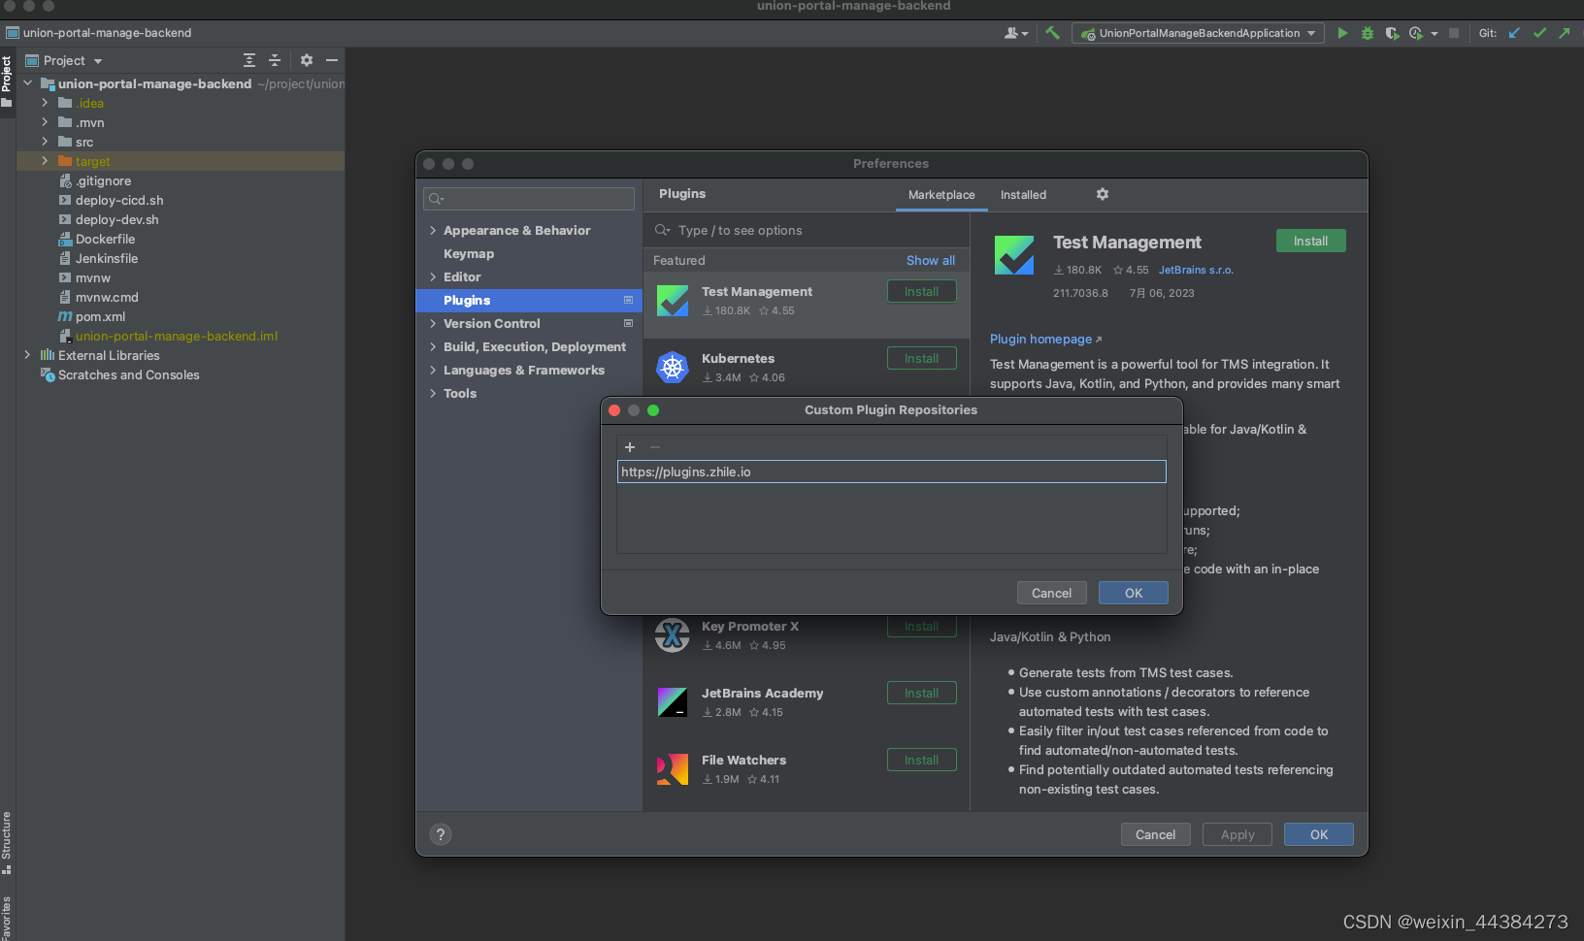Click the Git push arrow icon
Viewport: 1584px width, 941px height.
click(1564, 33)
